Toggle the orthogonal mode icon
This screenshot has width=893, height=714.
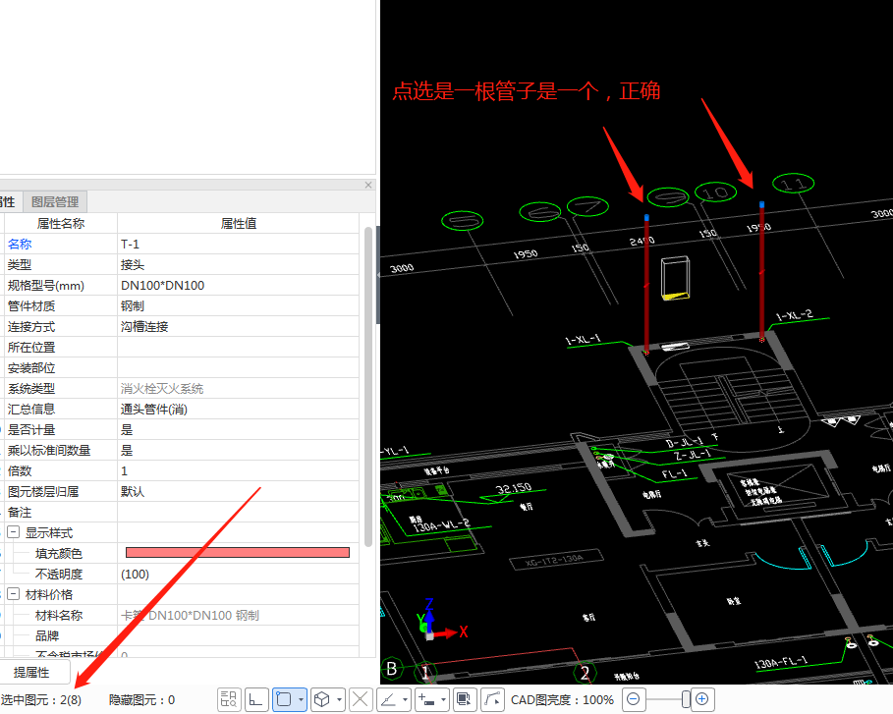[256, 699]
